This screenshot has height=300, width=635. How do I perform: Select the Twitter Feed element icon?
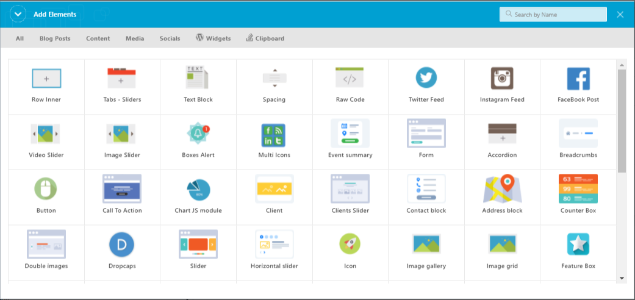[426, 79]
